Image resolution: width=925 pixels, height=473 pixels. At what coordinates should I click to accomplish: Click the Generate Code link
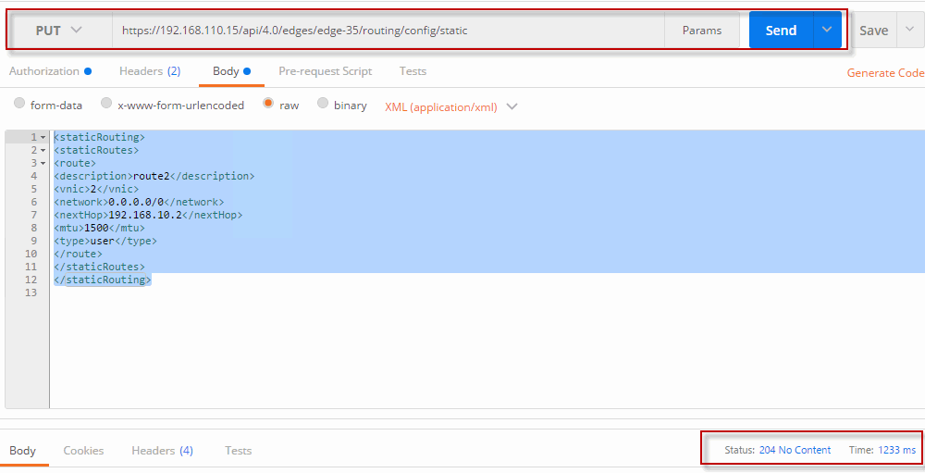(884, 73)
